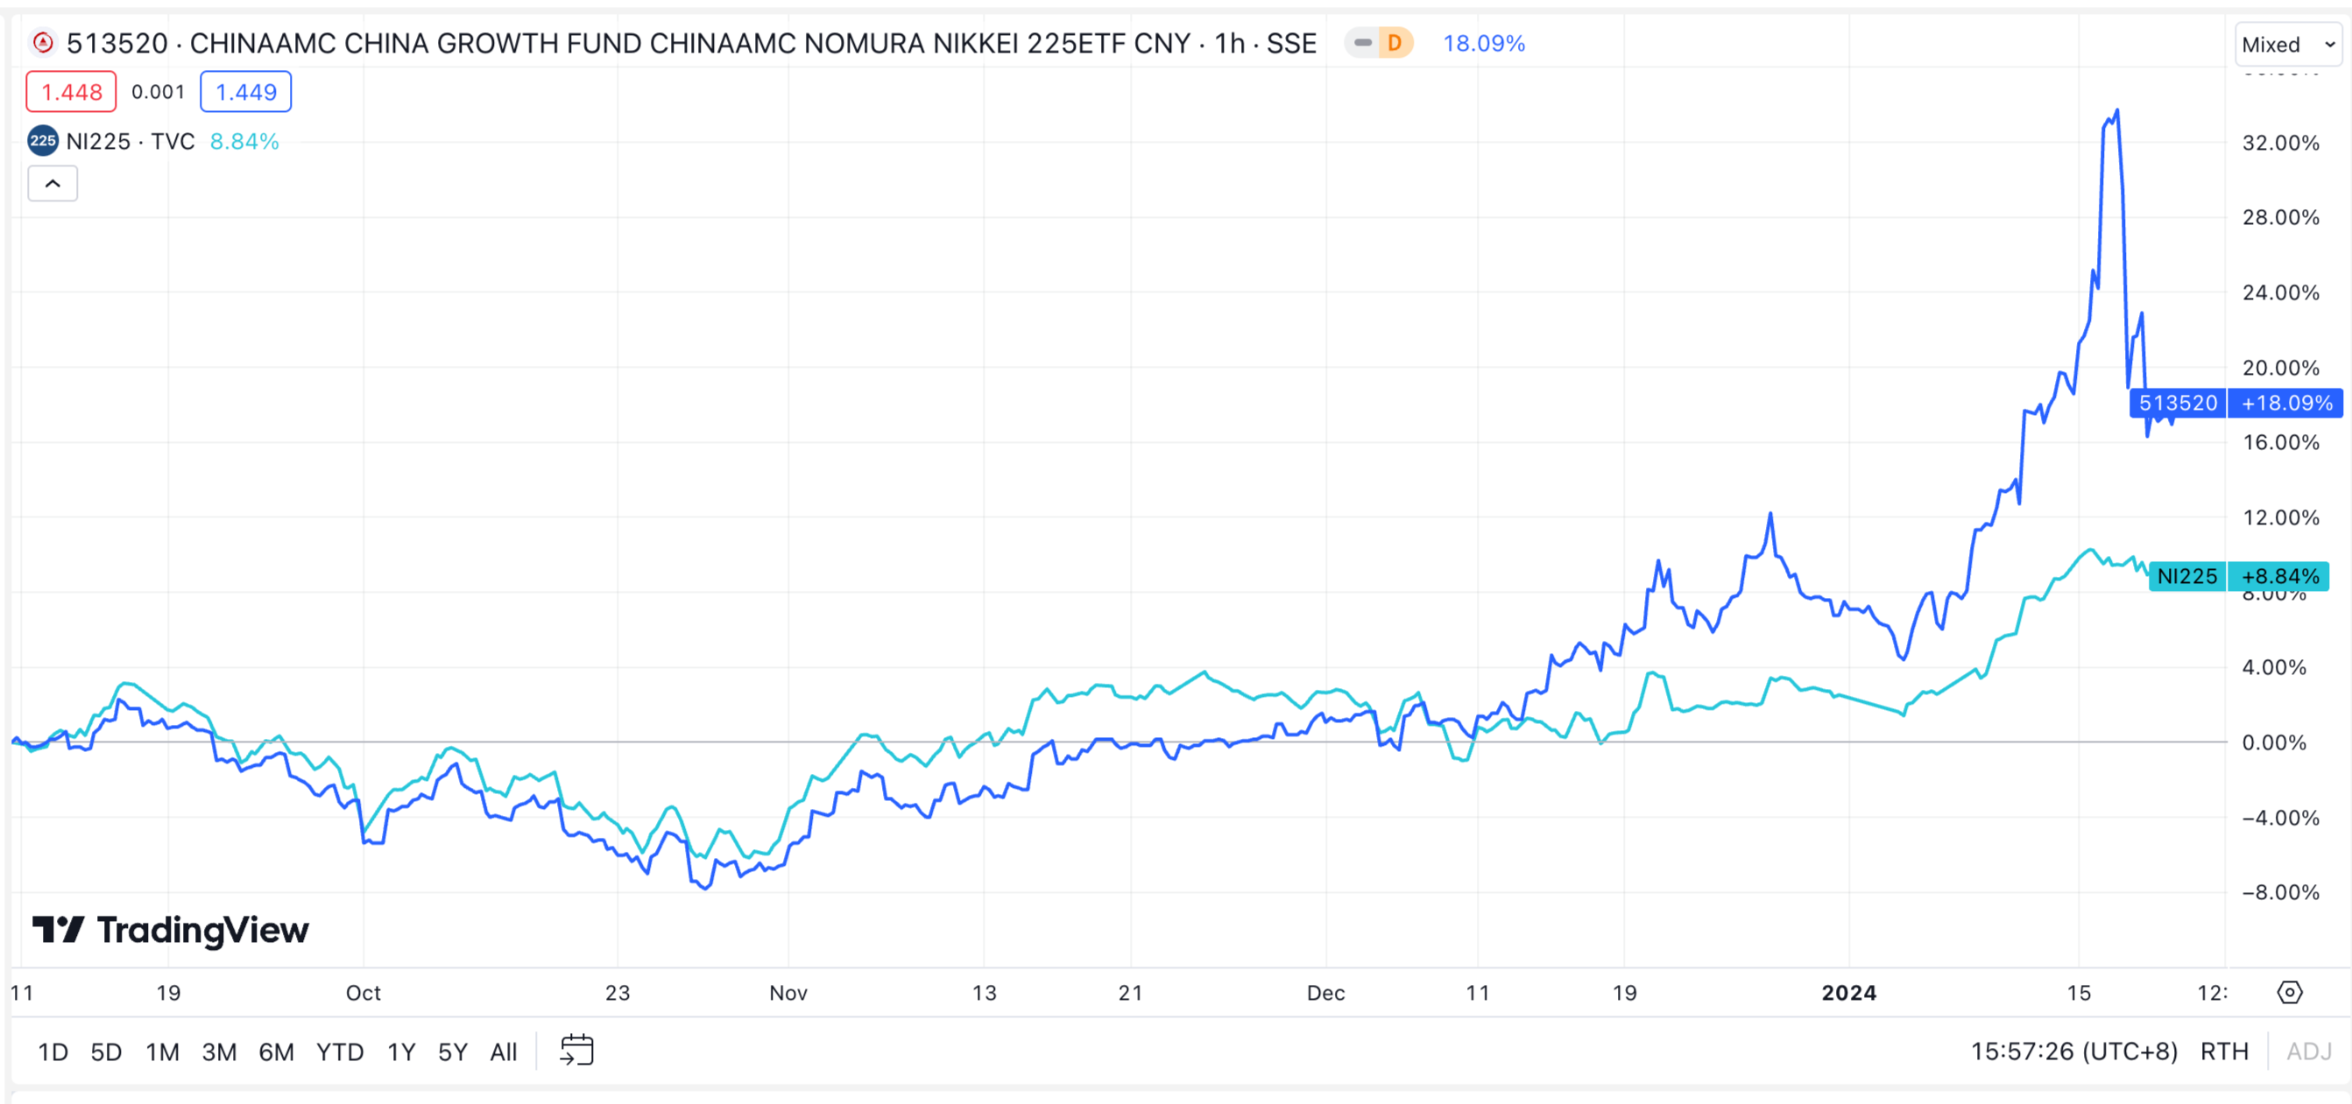Open chart settings hexagon gear icon
The image size is (2352, 1104).
2289,992
